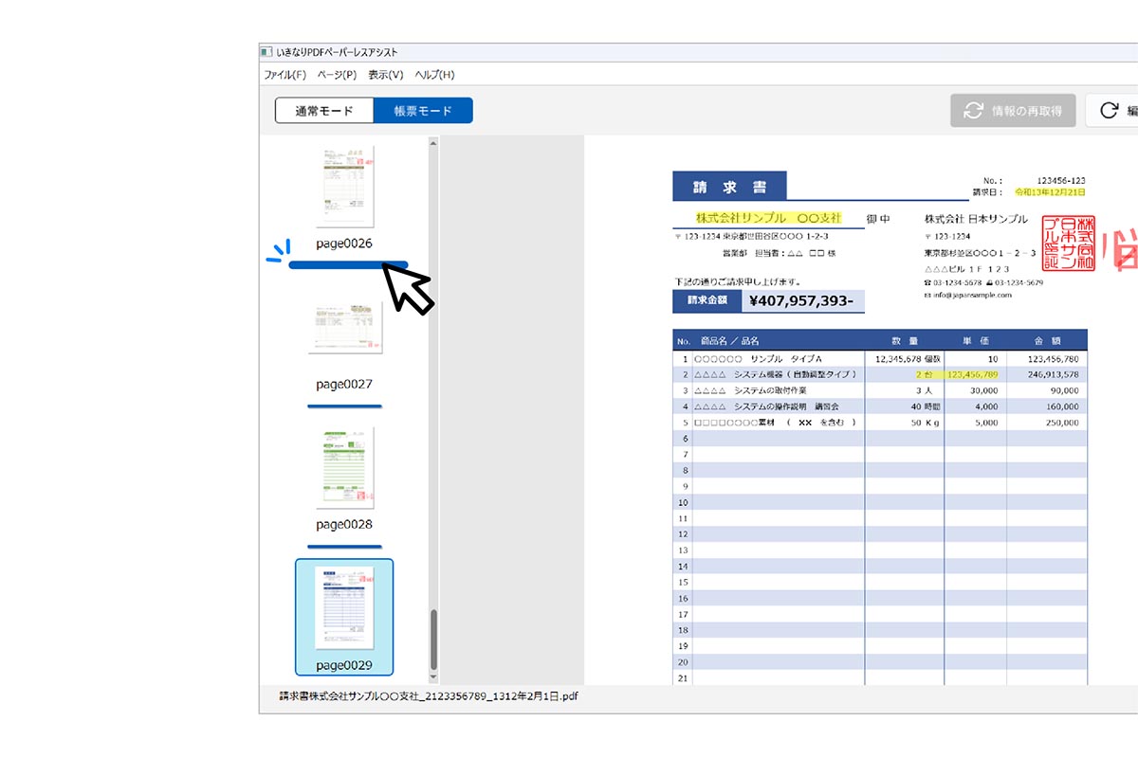Image resolution: width=1138 pixels, height=758 pixels.
Task: Click the circular arrow icon at top right
Action: pos(1108,111)
